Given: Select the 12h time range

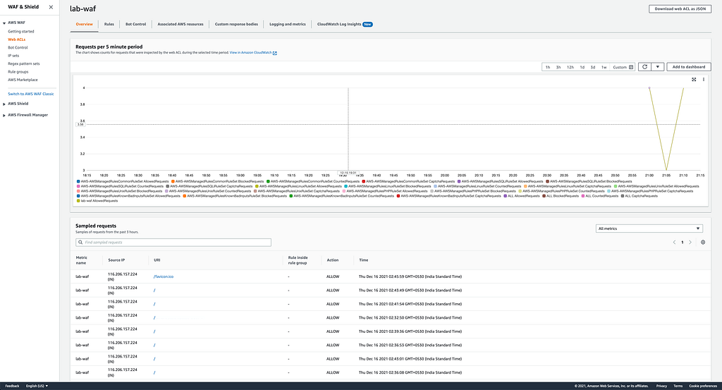Looking at the screenshot, I should point(570,67).
